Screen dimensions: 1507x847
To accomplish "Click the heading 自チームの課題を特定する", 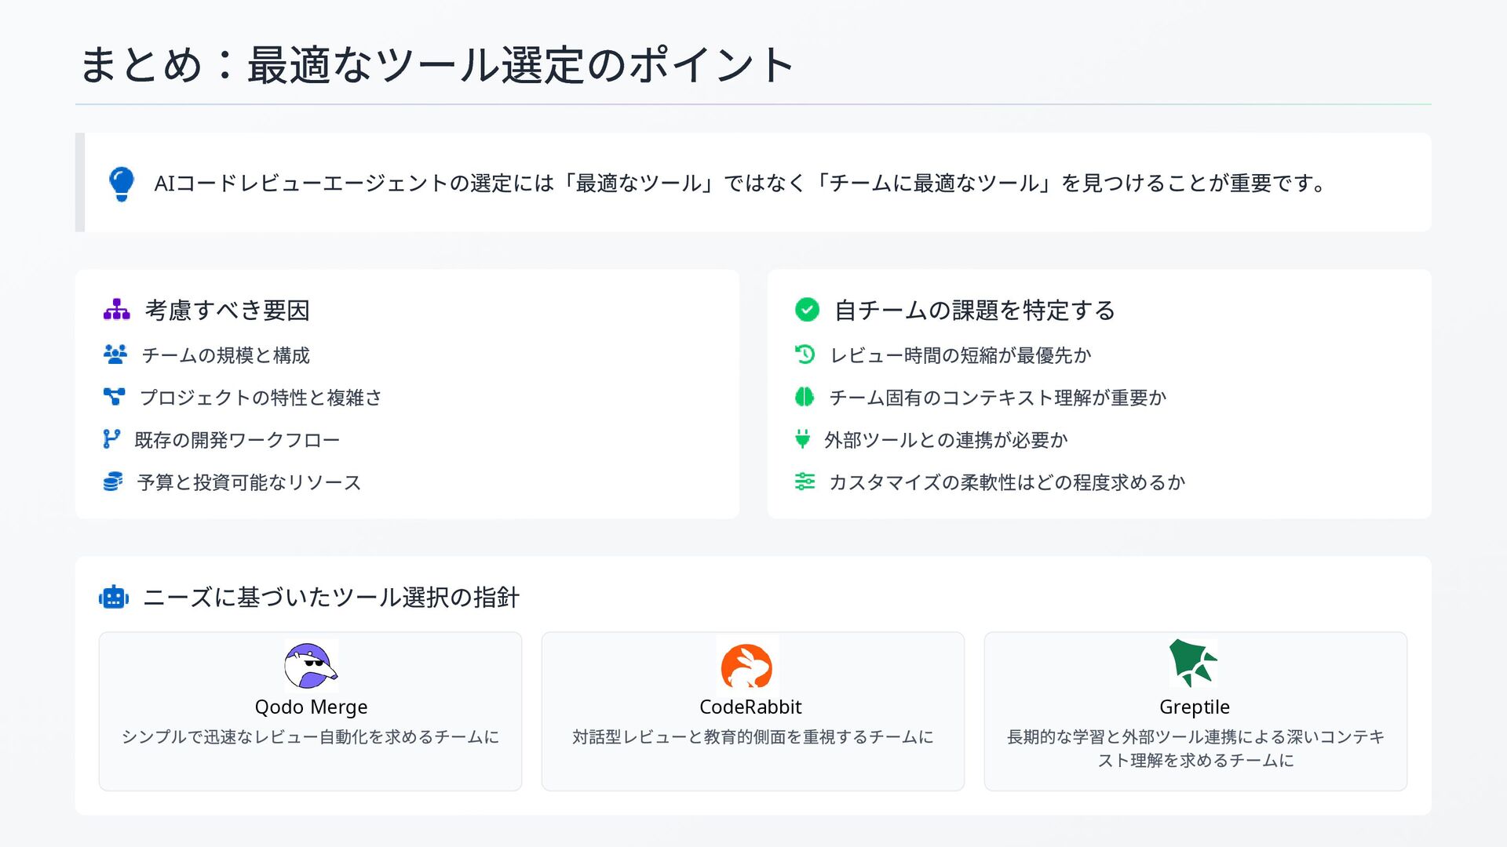I will click(975, 311).
